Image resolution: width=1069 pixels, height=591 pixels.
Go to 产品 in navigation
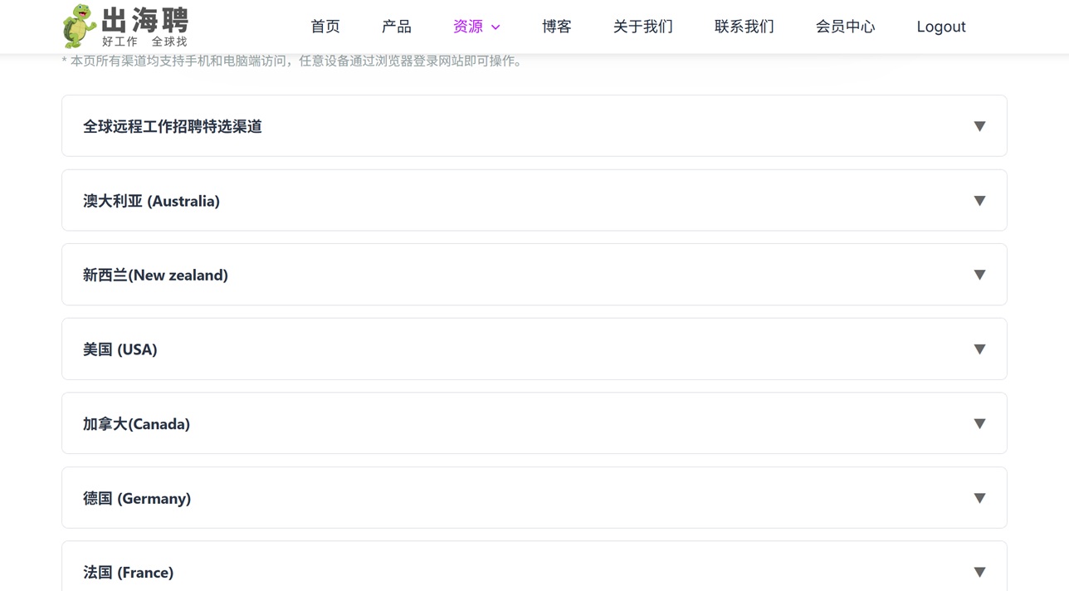pos(397,27)
